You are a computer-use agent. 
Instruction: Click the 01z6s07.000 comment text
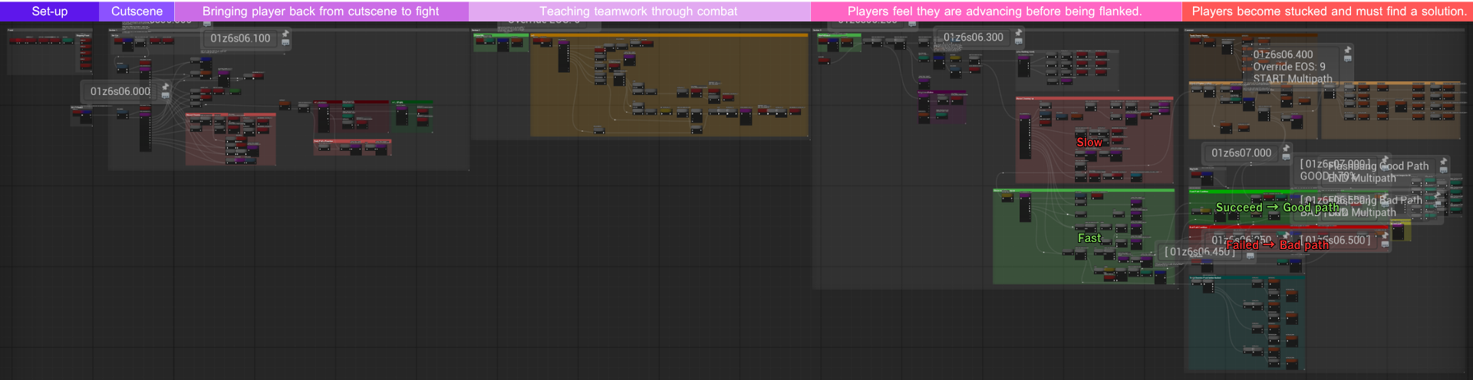coord(1241,152)
